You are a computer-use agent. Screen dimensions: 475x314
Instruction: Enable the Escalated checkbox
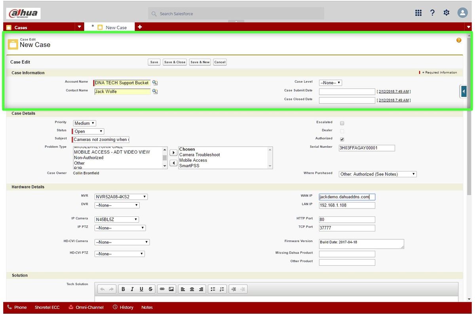[342, 123]
